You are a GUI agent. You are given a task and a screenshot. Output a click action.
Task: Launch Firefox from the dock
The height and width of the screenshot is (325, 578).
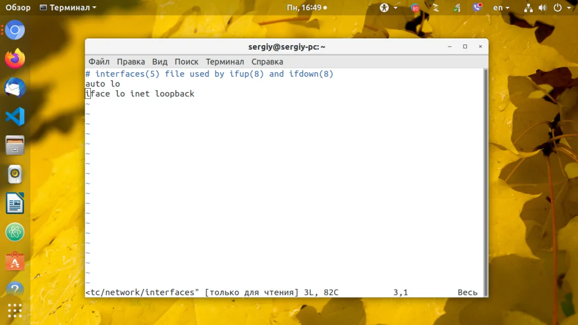[x=15, y=59]
